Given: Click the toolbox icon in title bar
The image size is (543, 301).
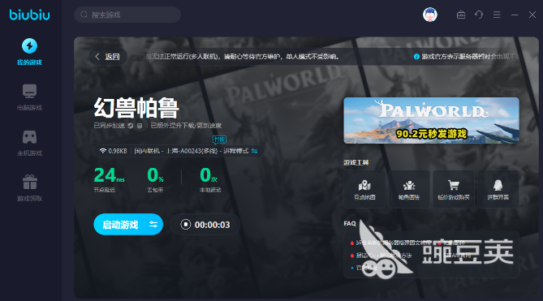Looking at the screenshot, I should (461, 15).
